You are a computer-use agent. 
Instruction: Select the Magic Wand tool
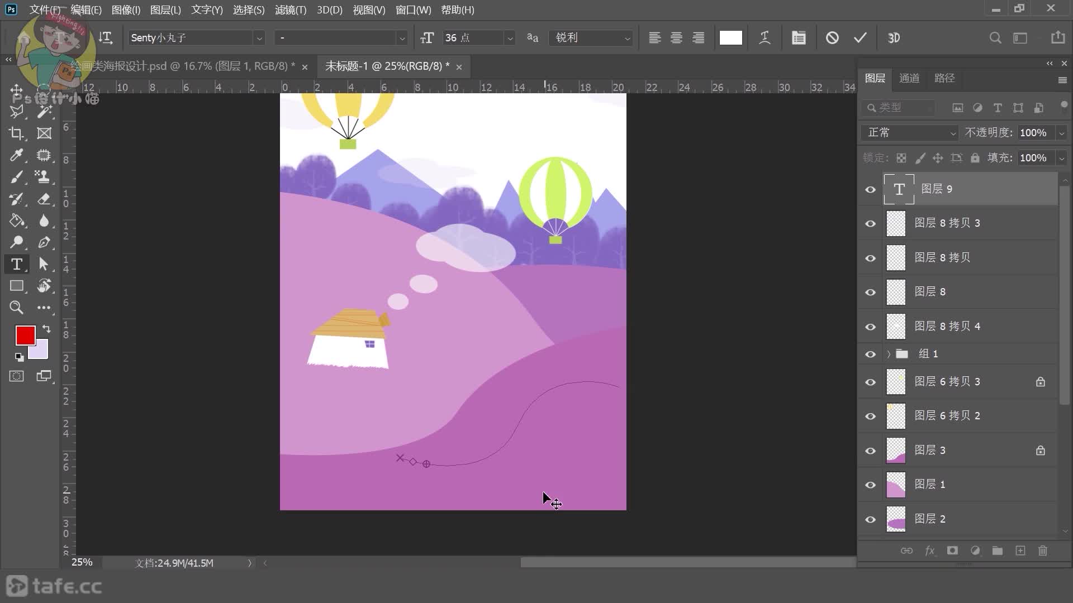[x=44, y=112]
